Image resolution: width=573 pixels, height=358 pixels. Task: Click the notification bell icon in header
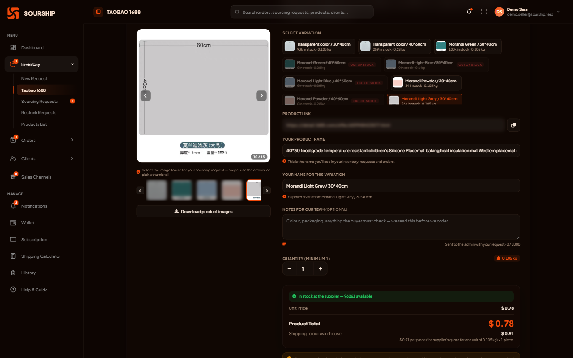(x=469, y=12)
